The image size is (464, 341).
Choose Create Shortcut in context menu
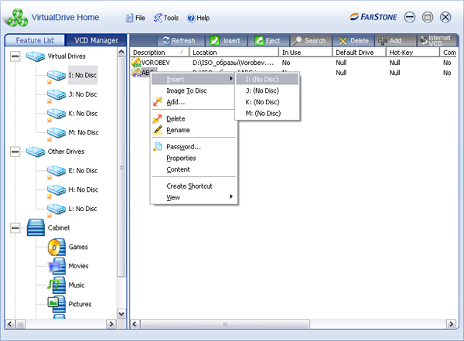[193, 186]
